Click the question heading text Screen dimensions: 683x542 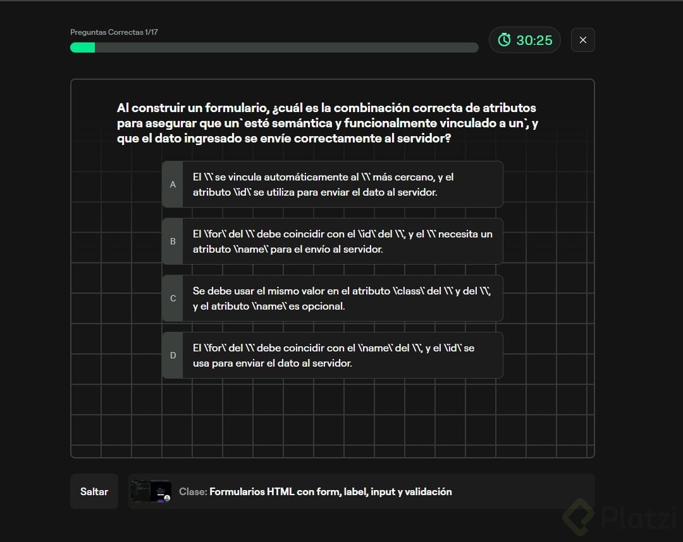coord(328,123)
